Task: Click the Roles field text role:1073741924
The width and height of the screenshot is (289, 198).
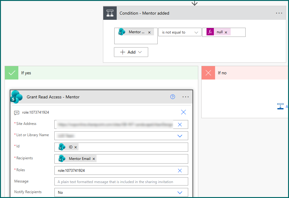Action: 71,171
